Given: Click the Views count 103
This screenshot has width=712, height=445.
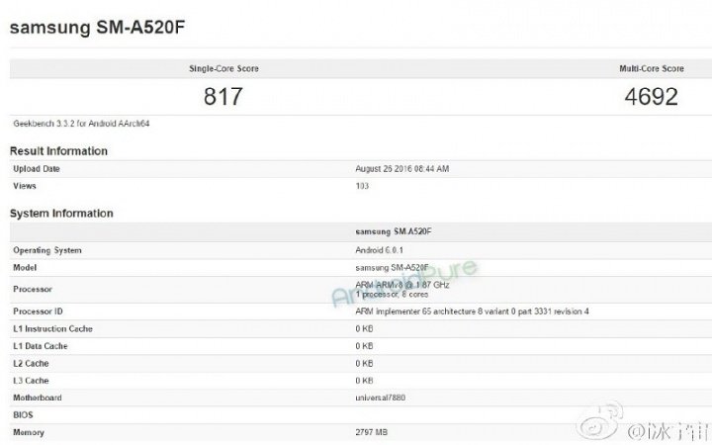Looking at the screenshot, I should click(x=363, y=185).
